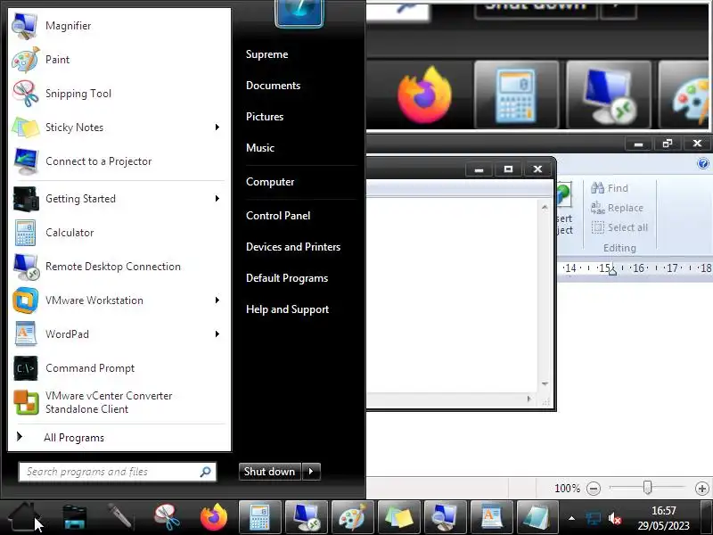Click Select all in WordPad ribbon
The image size is (713, 535).
coord(619,227)
